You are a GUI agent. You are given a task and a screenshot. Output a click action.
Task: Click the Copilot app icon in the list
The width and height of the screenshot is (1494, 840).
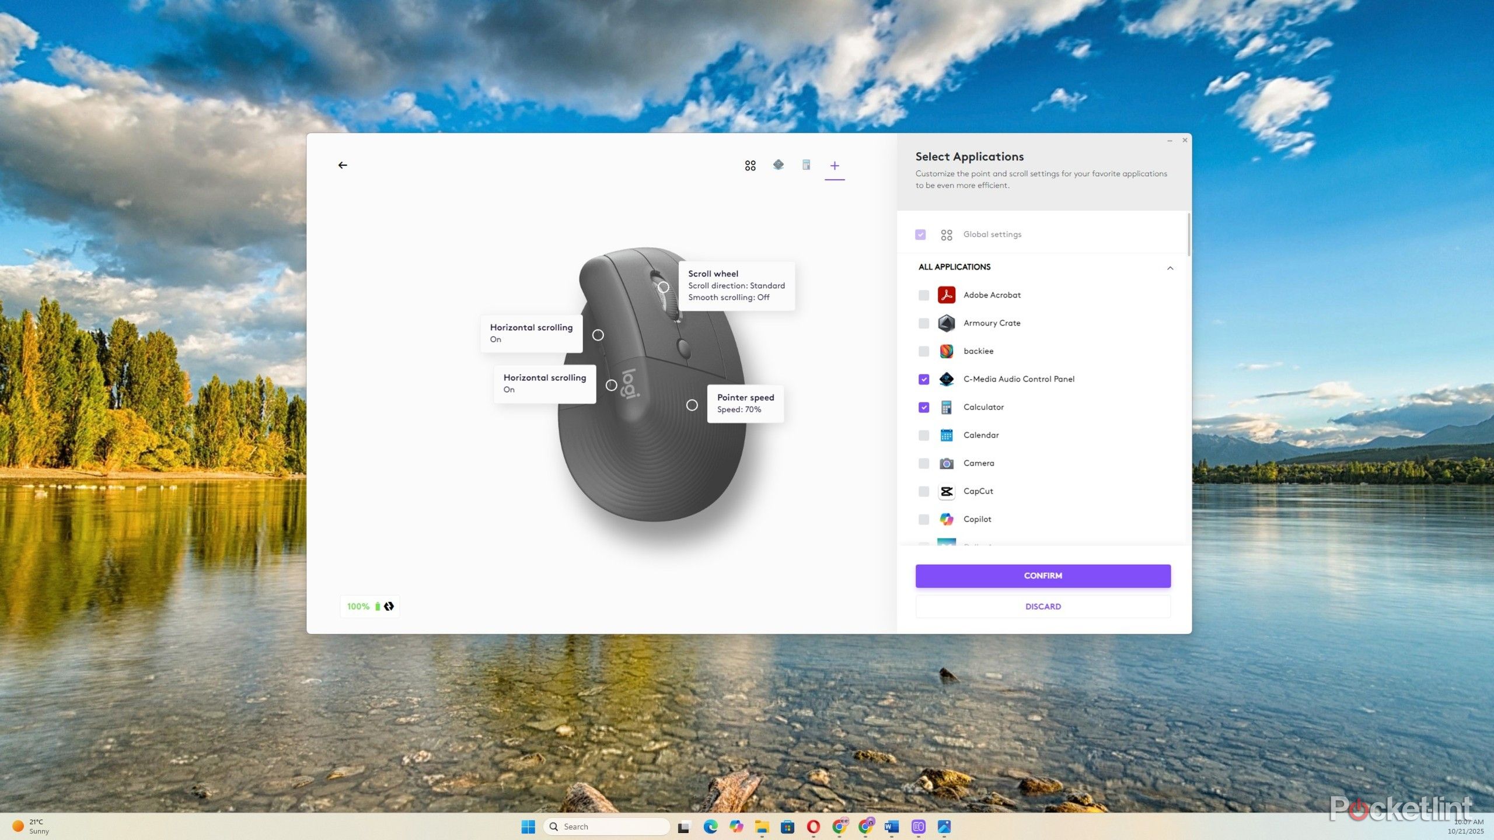coord(946,519)
